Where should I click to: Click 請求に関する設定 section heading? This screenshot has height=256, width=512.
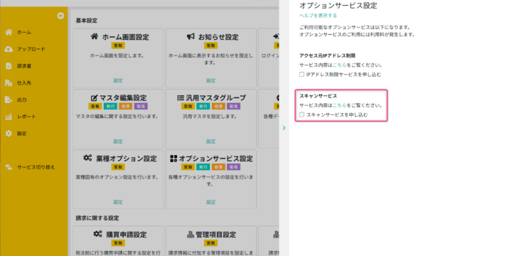[97, 218]
